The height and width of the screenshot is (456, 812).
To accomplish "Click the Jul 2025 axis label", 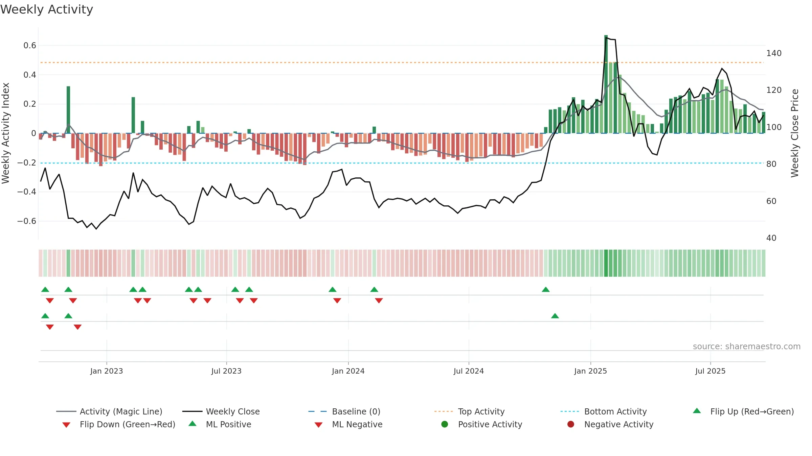I will coord(710,371).
